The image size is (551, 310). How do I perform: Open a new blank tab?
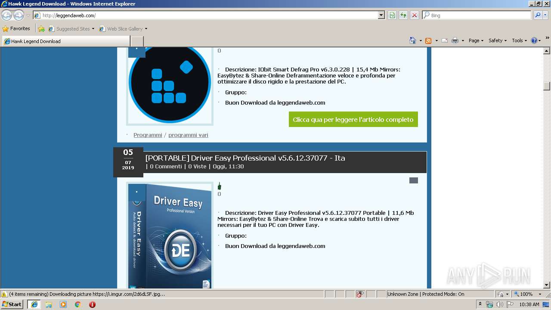tap(137, 41)
